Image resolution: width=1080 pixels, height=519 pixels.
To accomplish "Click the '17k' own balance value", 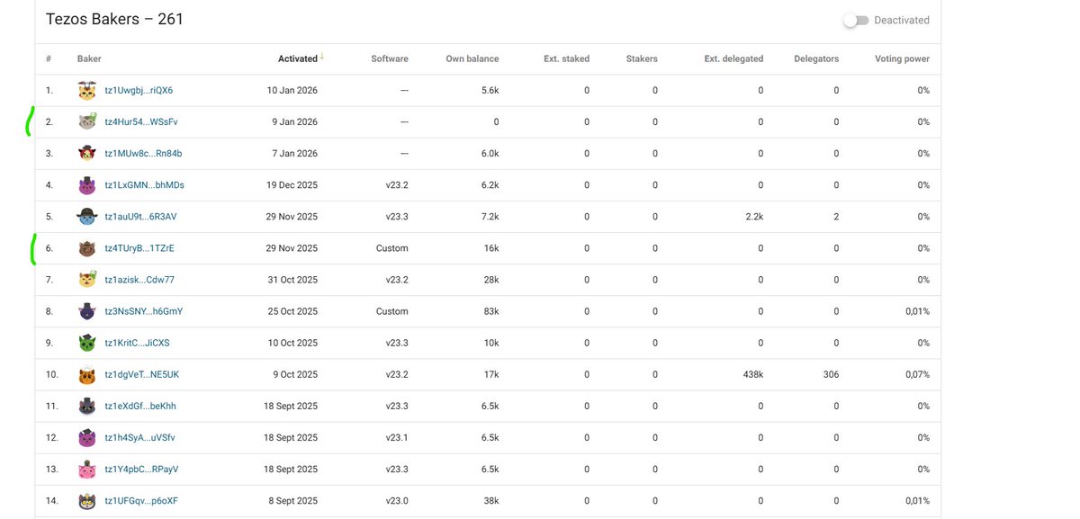I will 490,374.
